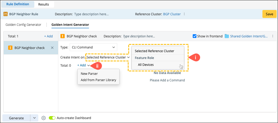Image resolution: width=278 pixels, height=123 pixels.
Task: Click the intent icon in the left list item
Action: (10, 48)
